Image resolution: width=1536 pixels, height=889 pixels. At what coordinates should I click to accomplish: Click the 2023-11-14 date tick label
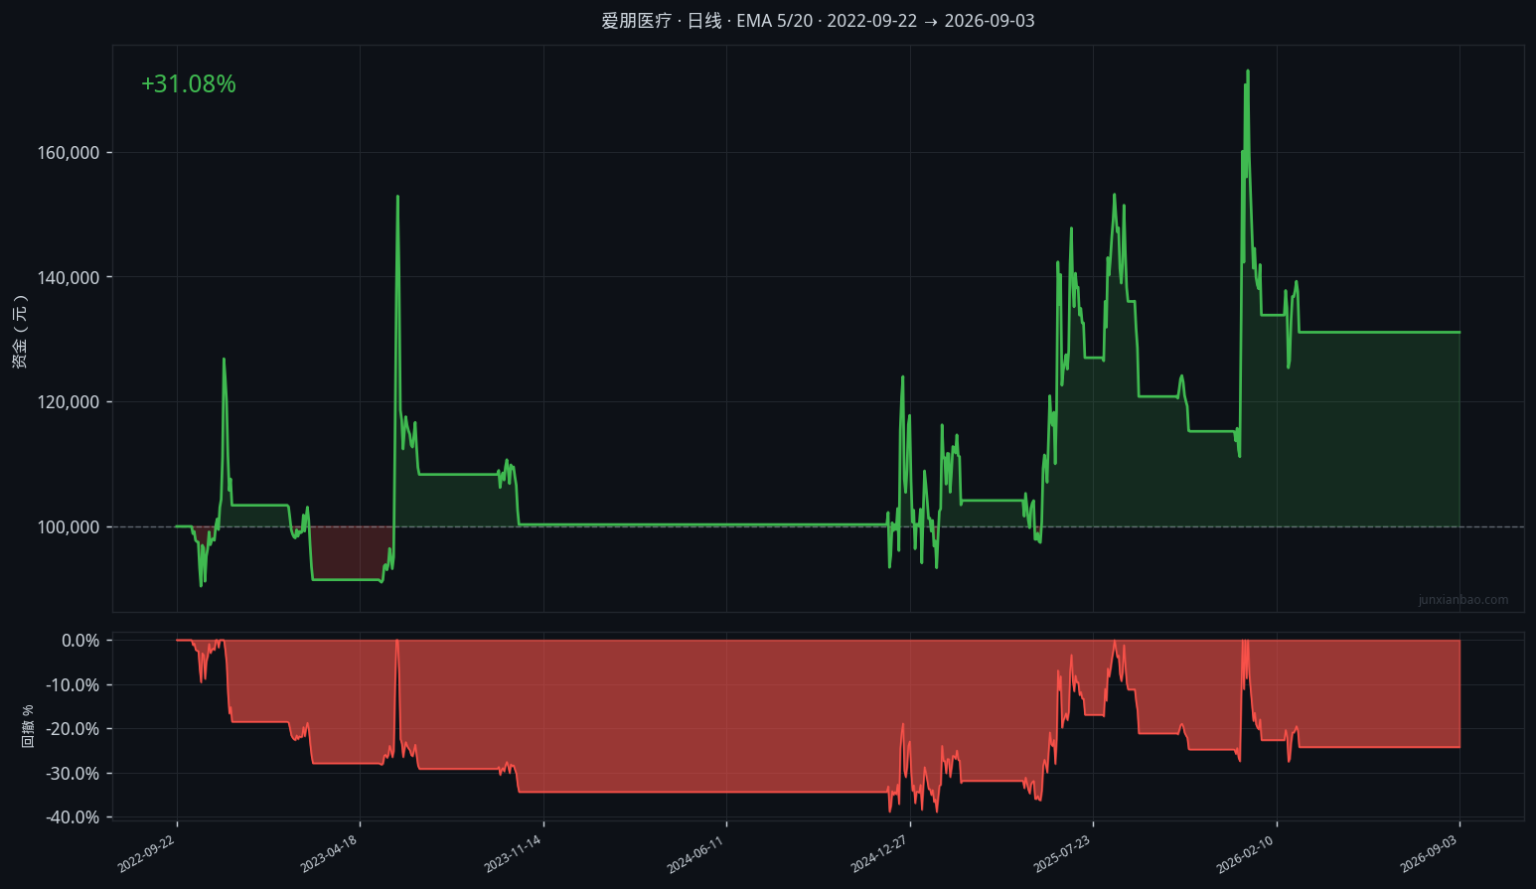pos(513,854)
